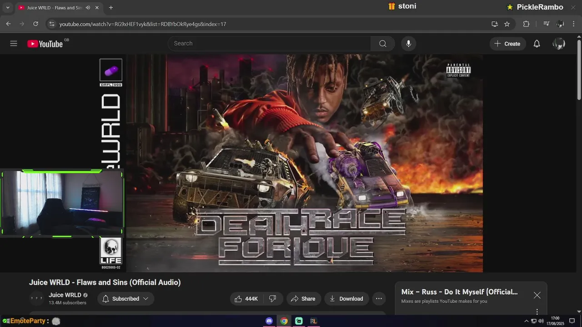Open the volume control in system tray
The image size is (582, 327).
(x=541, y=321)
